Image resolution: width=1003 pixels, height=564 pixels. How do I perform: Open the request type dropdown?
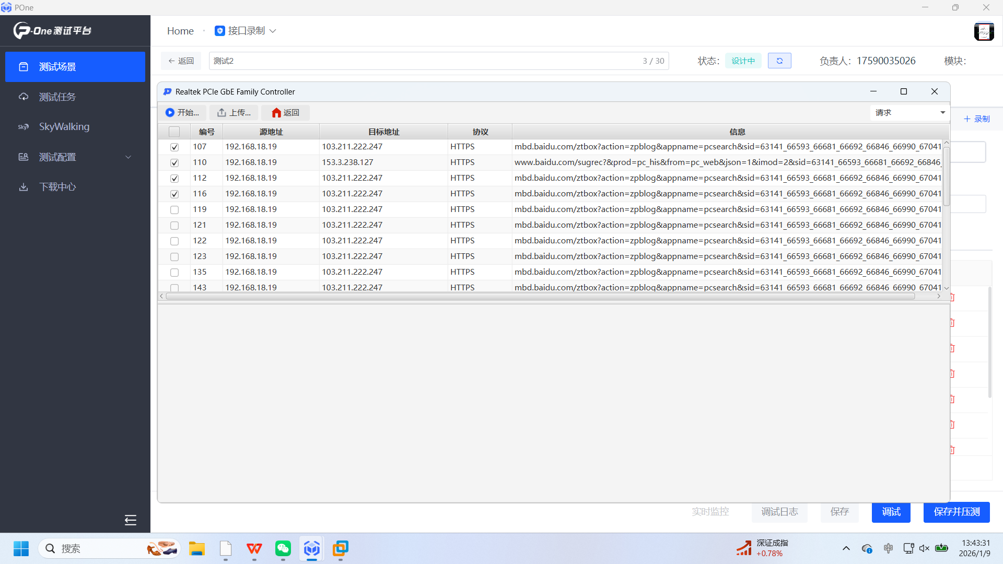(909, 112)
